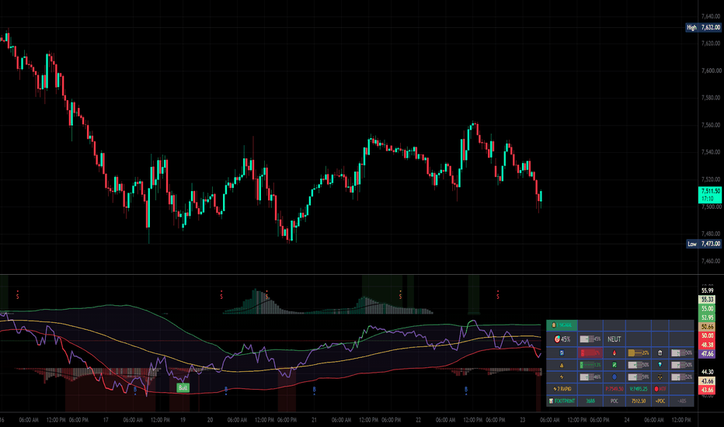
Task: Click the red 0% progress bar
Action: point(590,353)
